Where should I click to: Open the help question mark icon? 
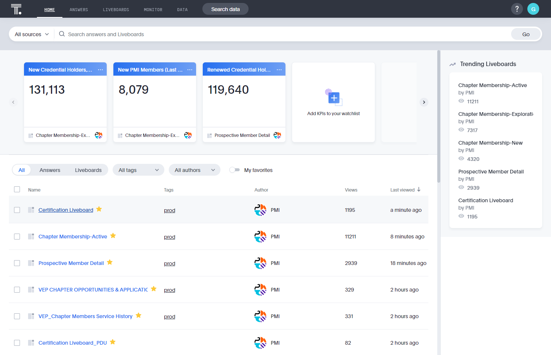click(x=517, y=9)
